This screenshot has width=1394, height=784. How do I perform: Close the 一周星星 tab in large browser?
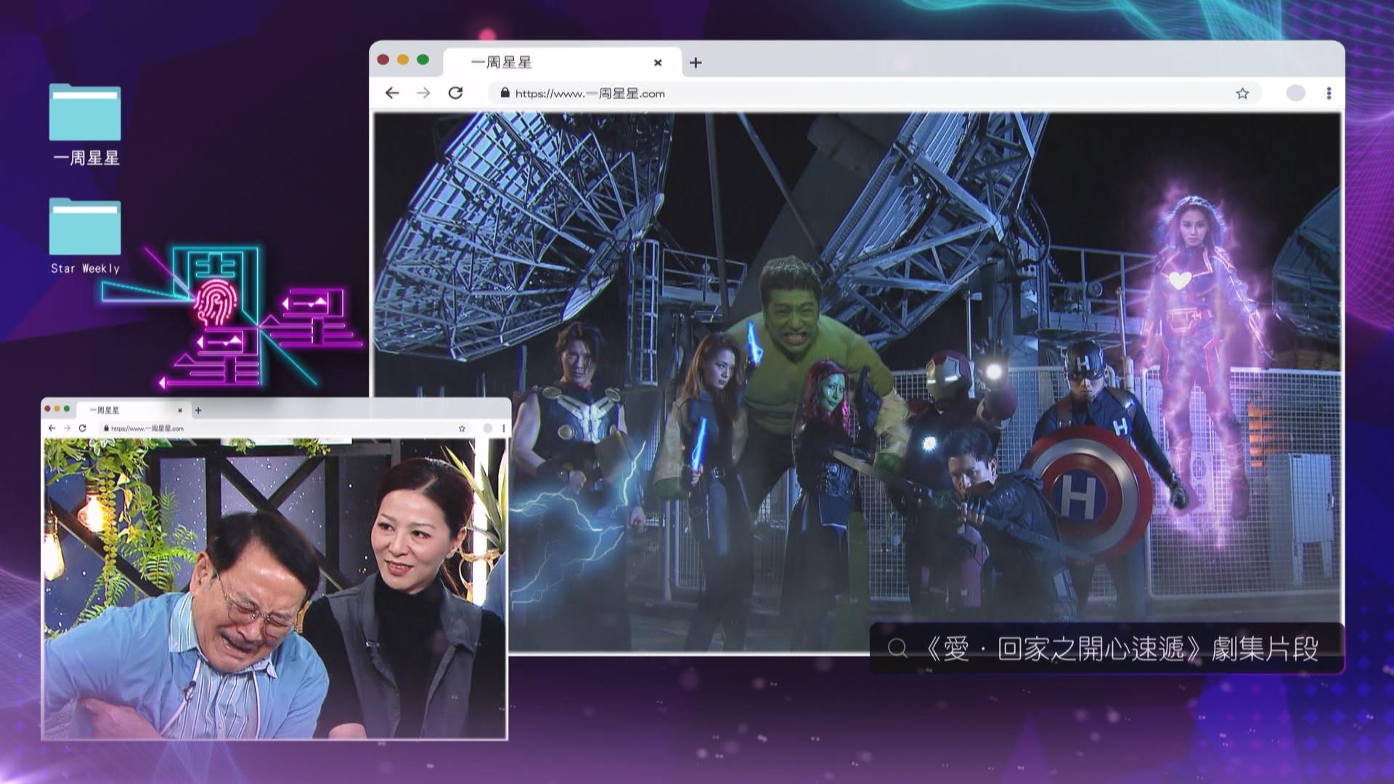click(x=658, y=62)
